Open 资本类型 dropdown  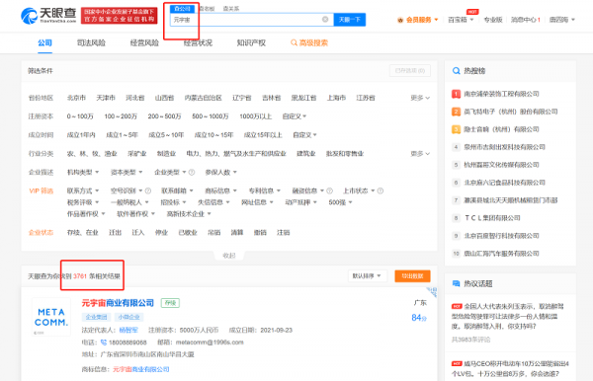[x=127, y=172]
